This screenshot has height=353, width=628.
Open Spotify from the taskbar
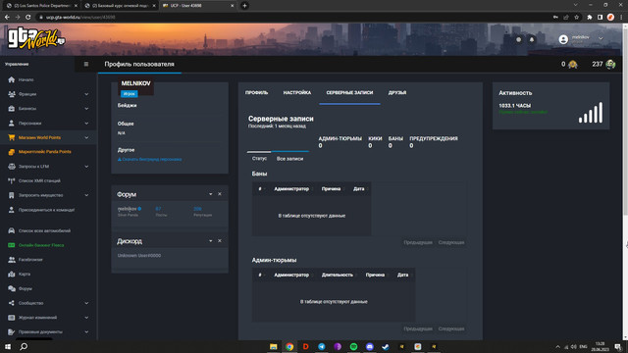[353, 346]
